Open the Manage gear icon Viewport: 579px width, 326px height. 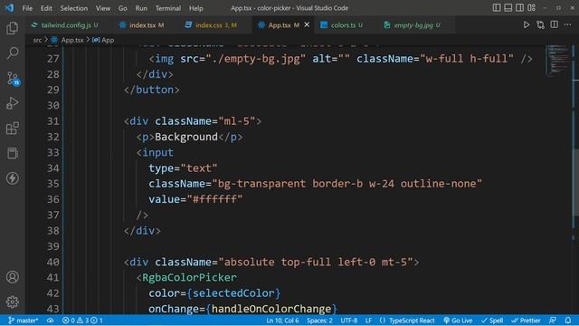pos(12,302)
